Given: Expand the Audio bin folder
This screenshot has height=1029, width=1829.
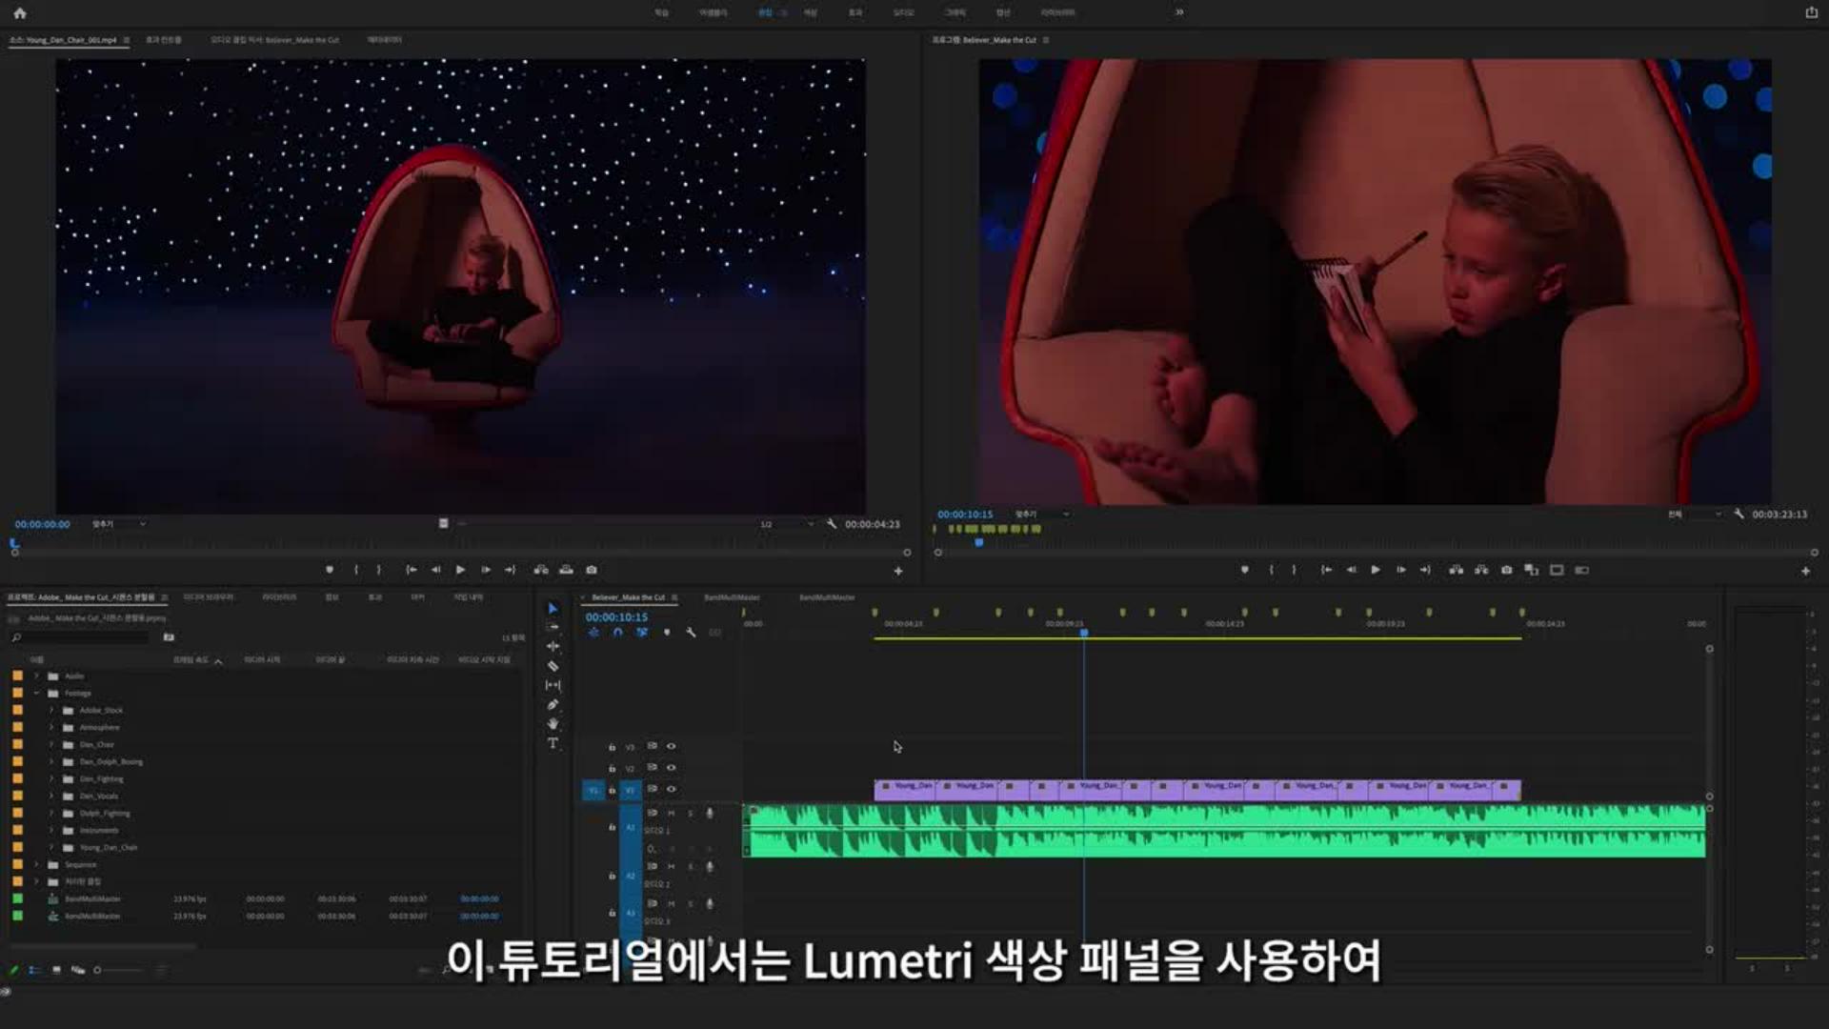Looking at the screenshot, I should pos(37,676).
